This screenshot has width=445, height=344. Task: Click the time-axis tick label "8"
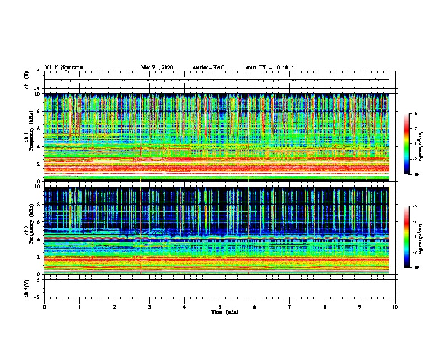pos(325,307)
